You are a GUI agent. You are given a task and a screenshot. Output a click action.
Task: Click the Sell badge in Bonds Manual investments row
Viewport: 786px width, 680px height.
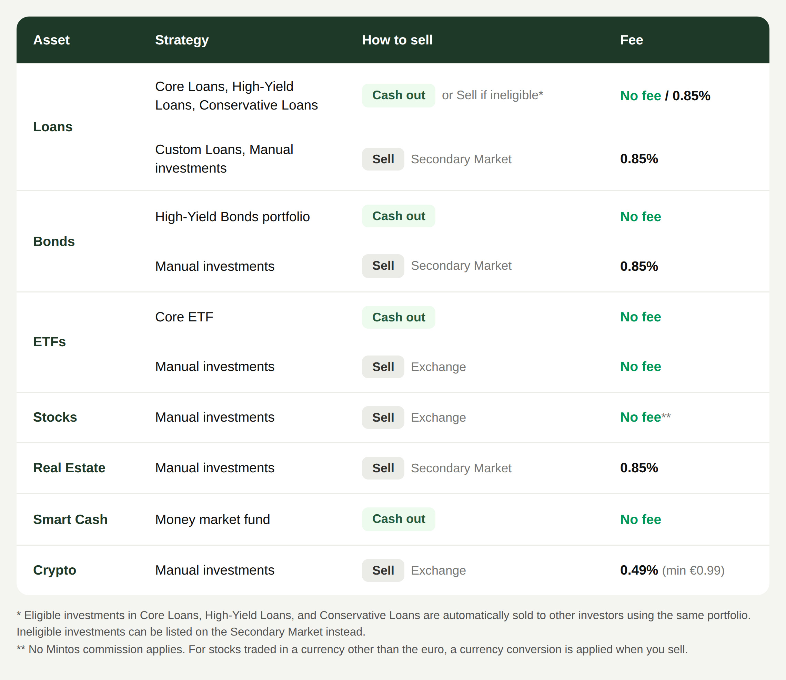click(383, 266)
